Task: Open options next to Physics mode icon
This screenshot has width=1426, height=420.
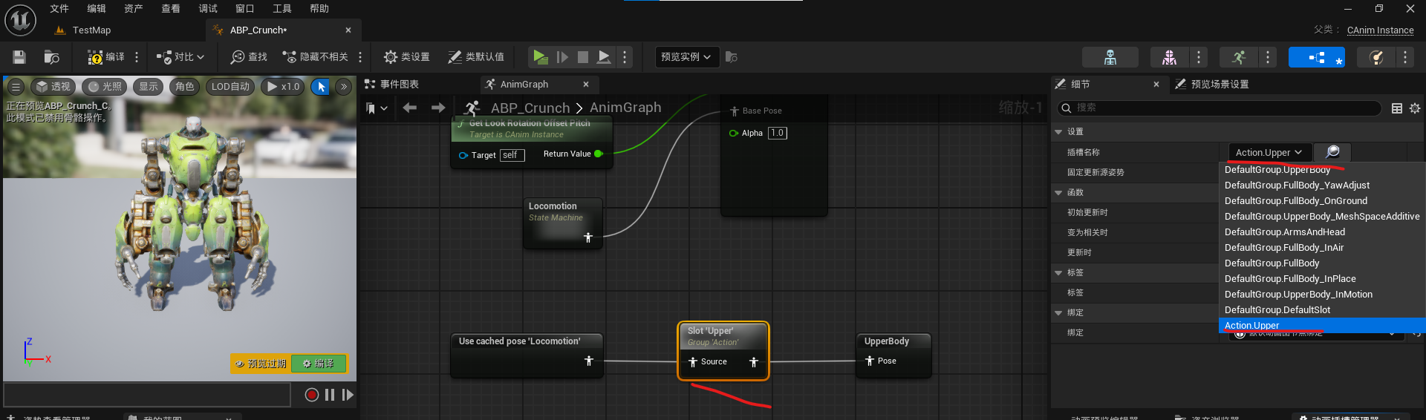Action: (1405, 57)
